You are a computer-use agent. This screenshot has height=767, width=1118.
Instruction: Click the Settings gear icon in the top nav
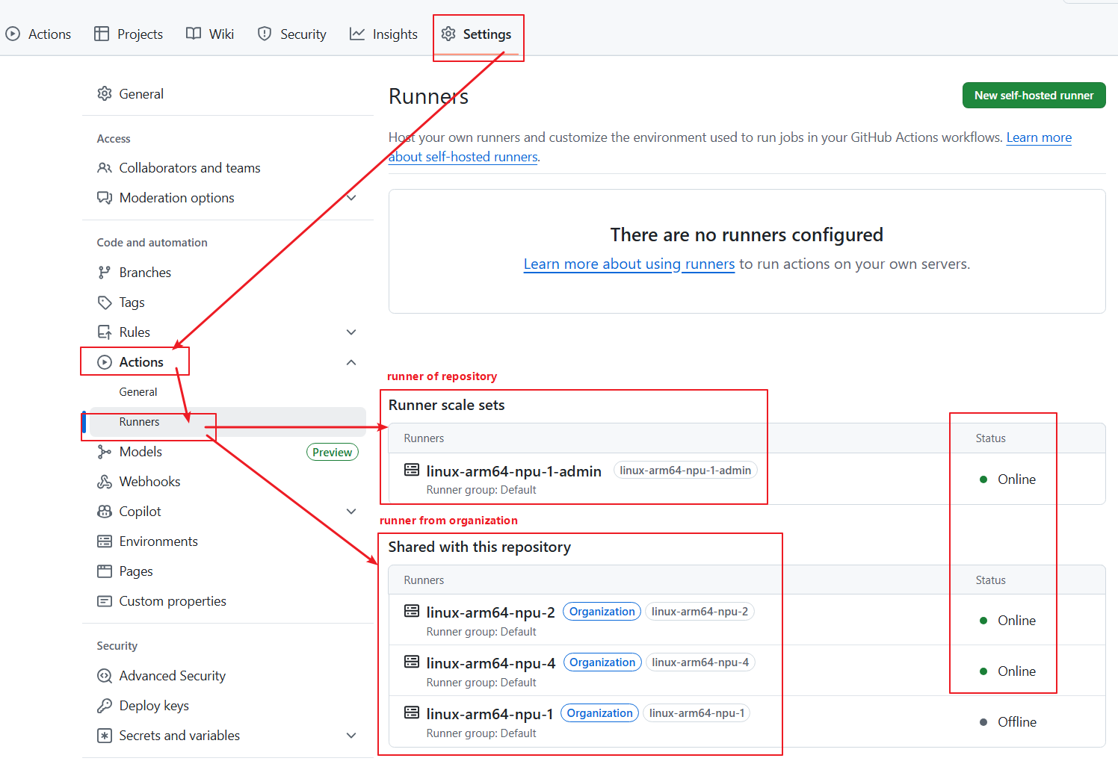click(448, 34)
